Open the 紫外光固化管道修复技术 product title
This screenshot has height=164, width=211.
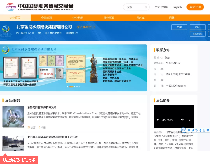[x=42, y=107]
